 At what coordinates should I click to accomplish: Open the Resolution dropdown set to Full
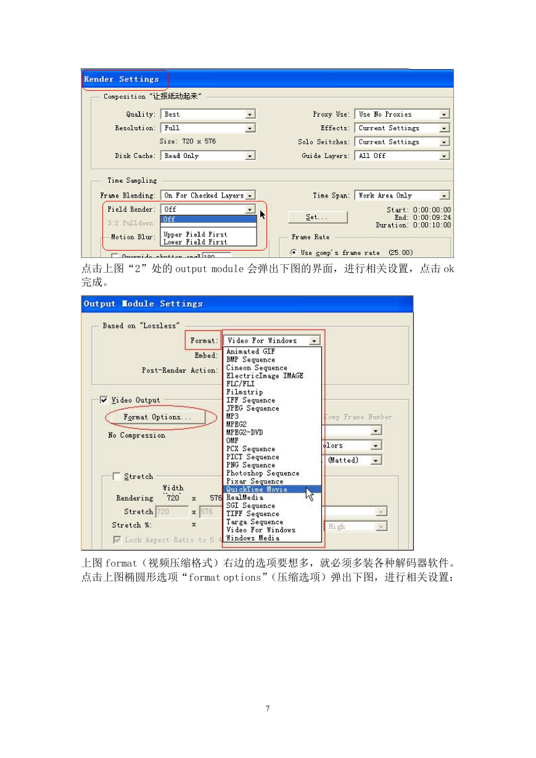pos(208,128)
